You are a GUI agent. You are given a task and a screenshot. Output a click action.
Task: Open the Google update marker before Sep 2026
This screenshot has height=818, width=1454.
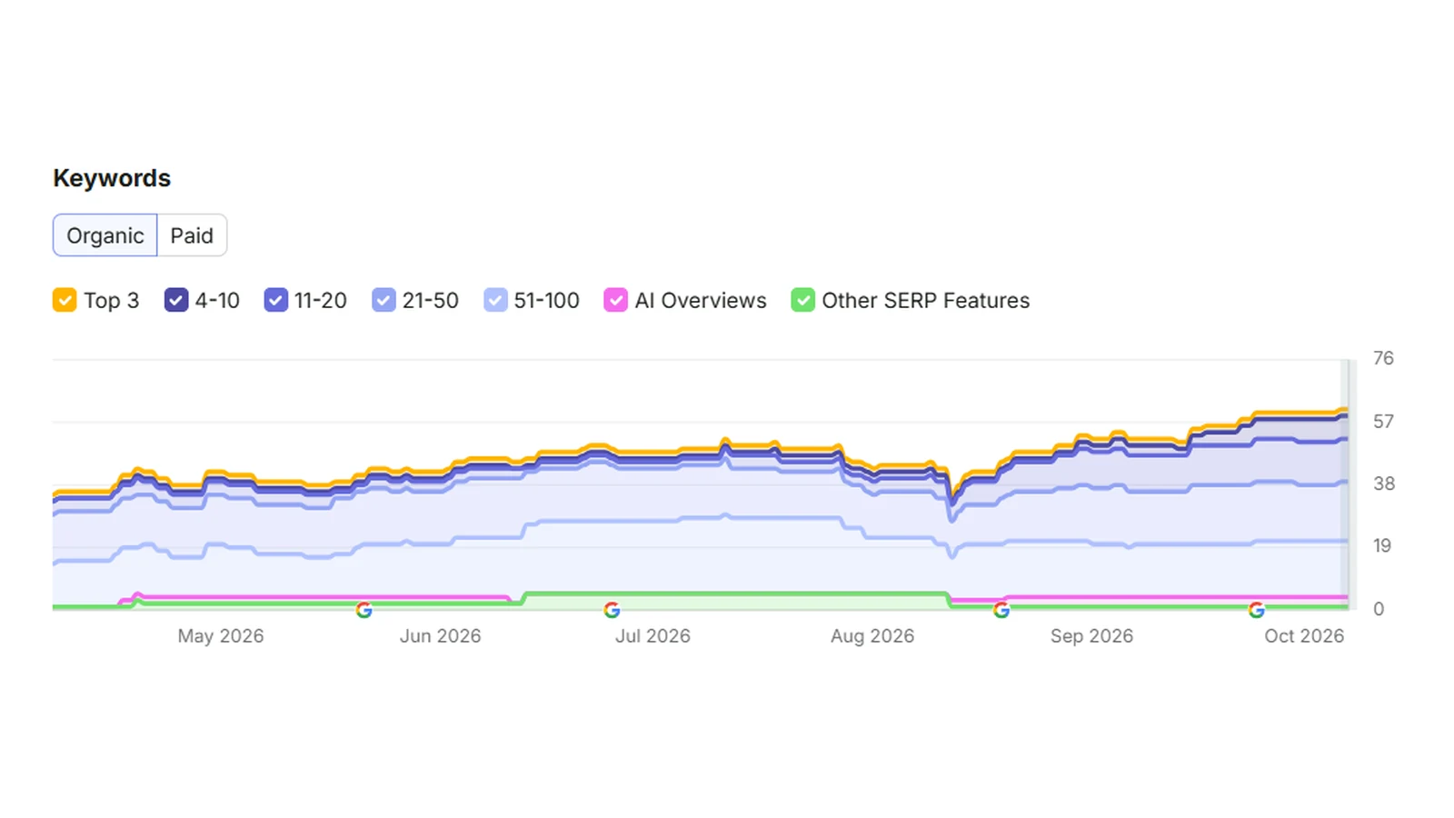tap(1001, 610)
